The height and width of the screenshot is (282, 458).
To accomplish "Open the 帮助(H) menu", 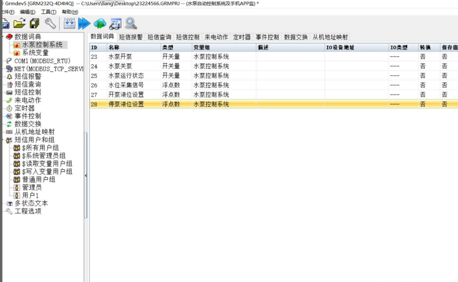I will pos(70,12).
